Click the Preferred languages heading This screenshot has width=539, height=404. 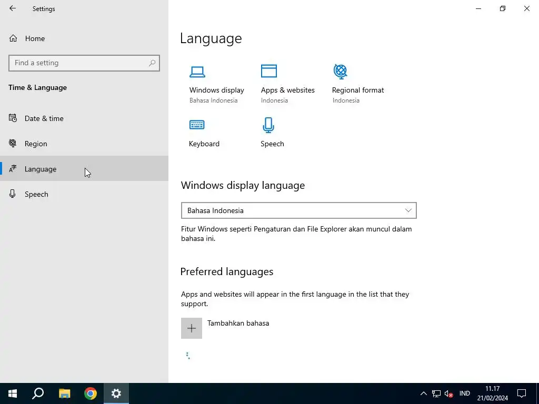[227, 272]
